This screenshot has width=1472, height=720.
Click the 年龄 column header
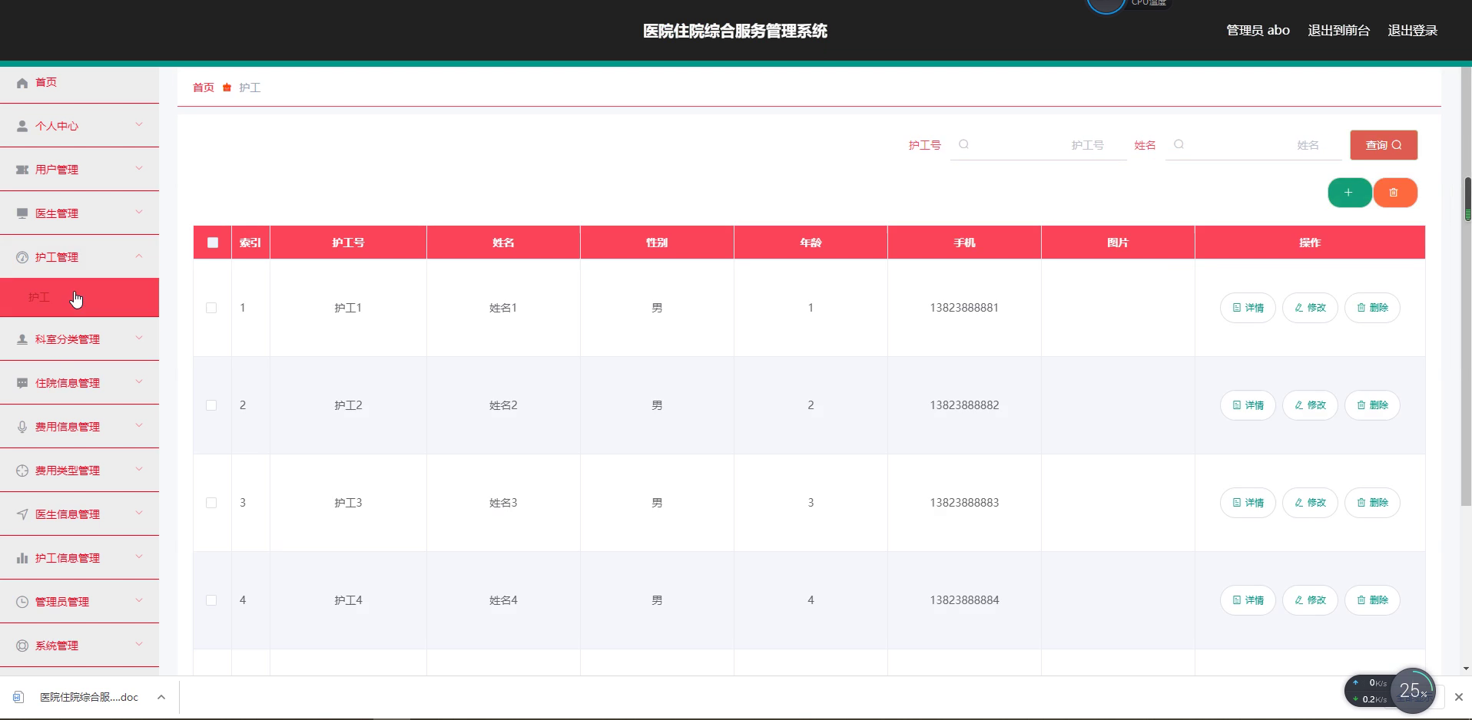[811, 243]
